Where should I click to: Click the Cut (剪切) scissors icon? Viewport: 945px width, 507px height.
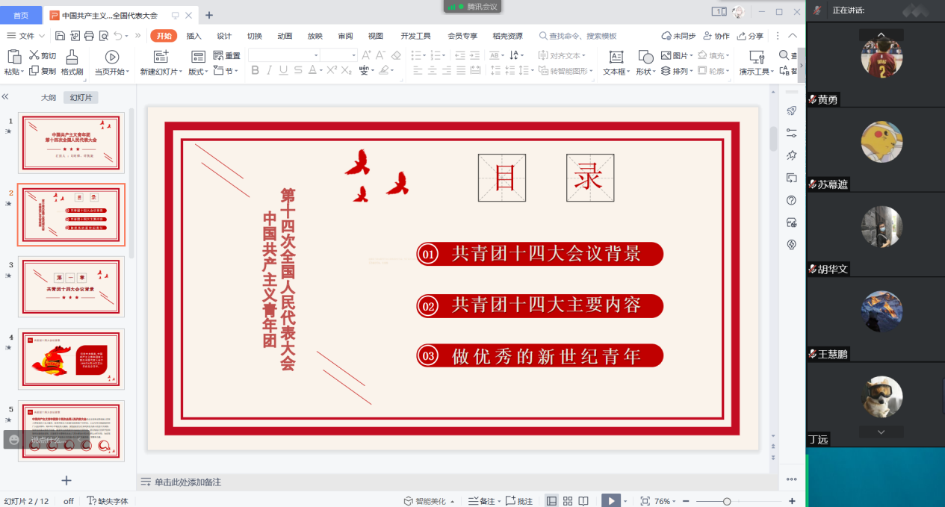pos(34,55)
